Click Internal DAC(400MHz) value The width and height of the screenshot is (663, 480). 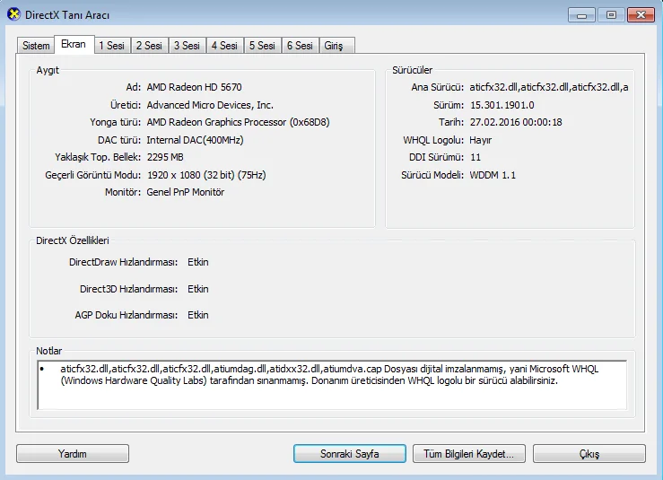pyautogui.click(x=195, y=140)
